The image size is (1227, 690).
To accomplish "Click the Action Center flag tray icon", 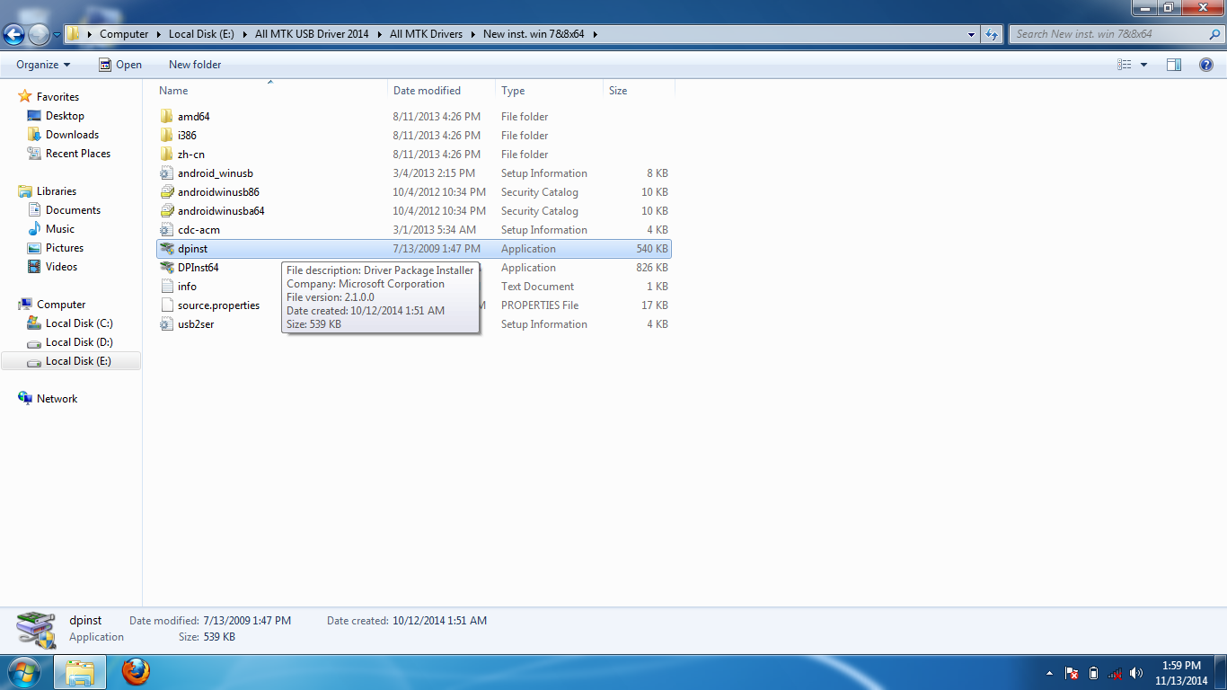I will tap(1072, 673).
